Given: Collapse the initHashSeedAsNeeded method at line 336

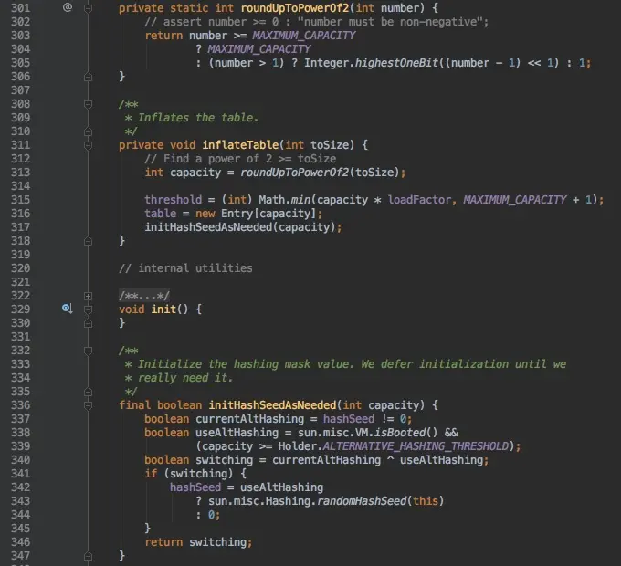Looking at the screenshot, I should point(89,405).
